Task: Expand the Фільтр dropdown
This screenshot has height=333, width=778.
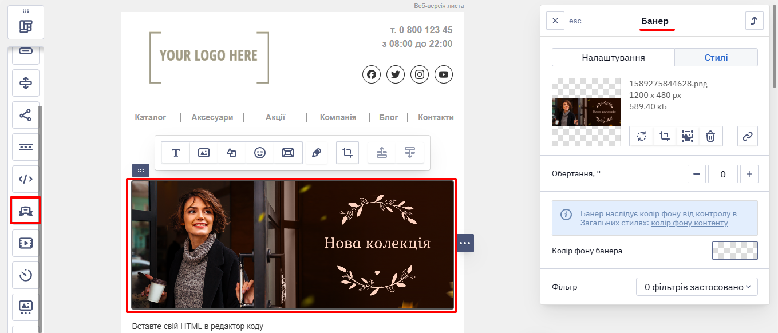Action: (697, 287)
